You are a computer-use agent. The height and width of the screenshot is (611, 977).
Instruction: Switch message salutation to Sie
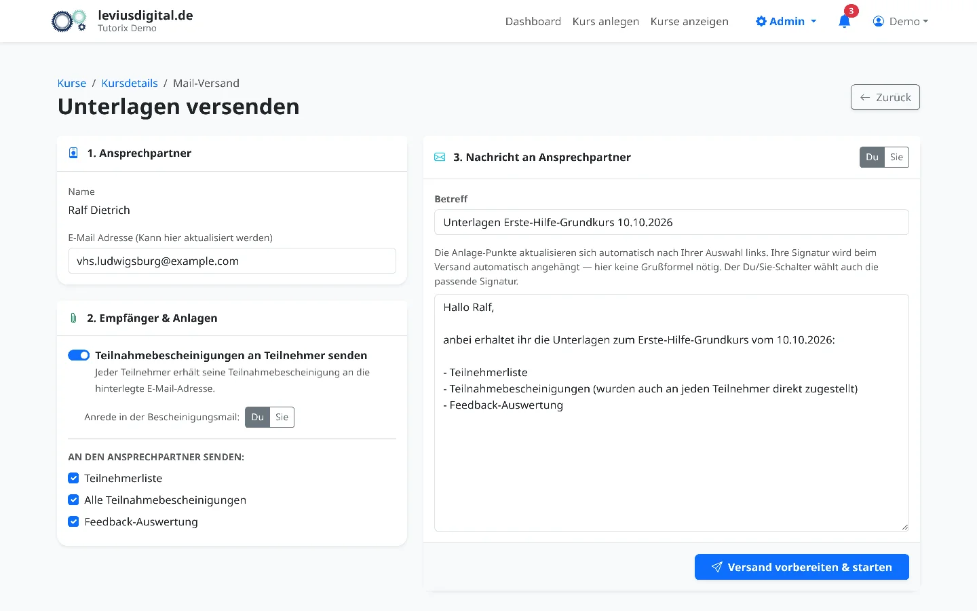[896, 157]
